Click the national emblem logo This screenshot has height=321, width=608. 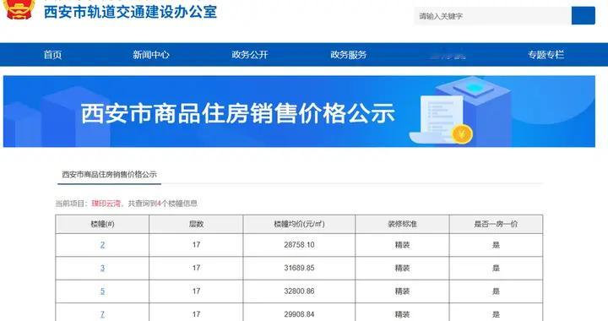[x=19, y=8]
